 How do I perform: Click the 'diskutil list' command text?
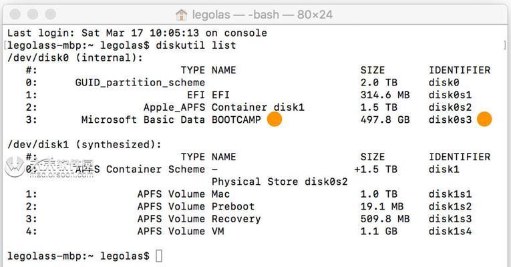coord(196,45)
